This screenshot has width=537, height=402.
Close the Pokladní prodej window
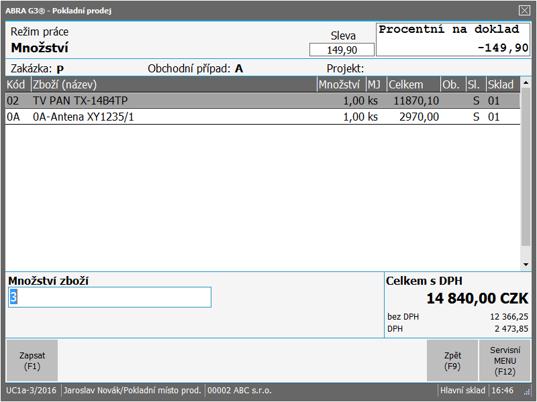click(x=524, y=10)
